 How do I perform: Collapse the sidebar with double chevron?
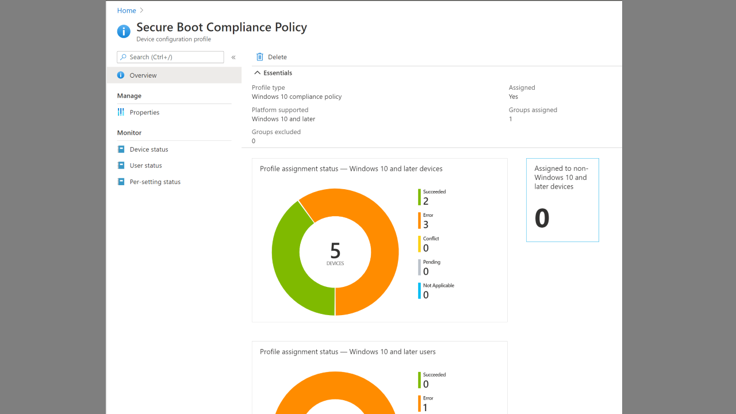point(233,57)
